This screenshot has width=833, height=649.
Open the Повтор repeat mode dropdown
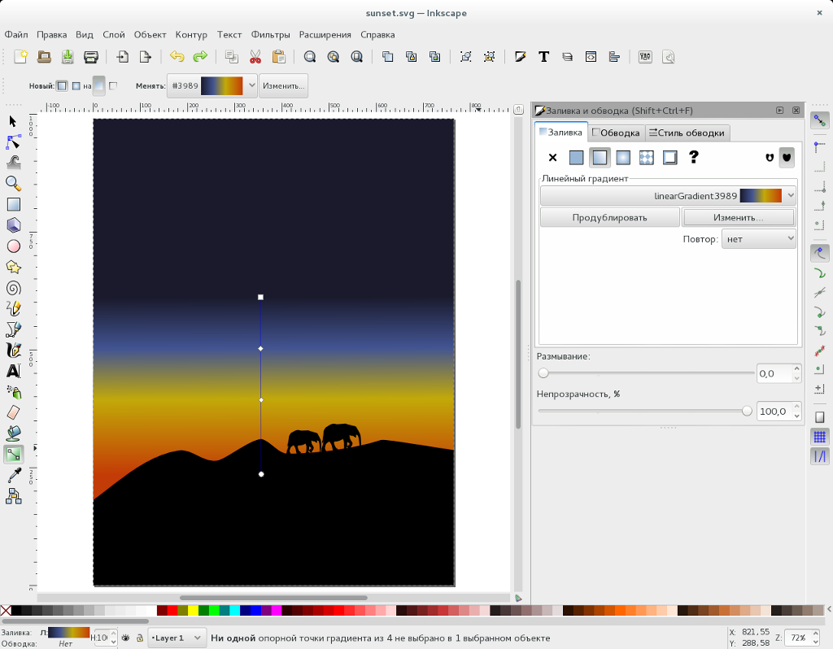pyautogui.click(x=758, y=237)
